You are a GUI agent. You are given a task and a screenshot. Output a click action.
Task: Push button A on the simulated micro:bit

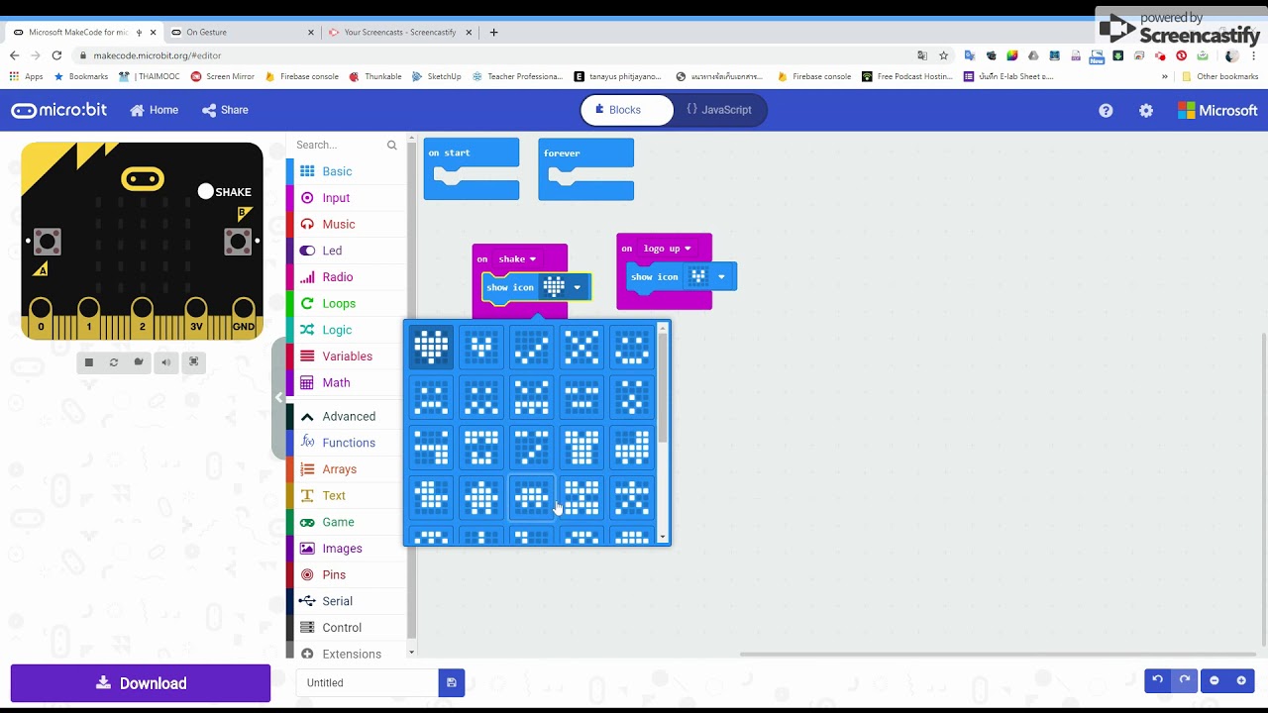47,241
